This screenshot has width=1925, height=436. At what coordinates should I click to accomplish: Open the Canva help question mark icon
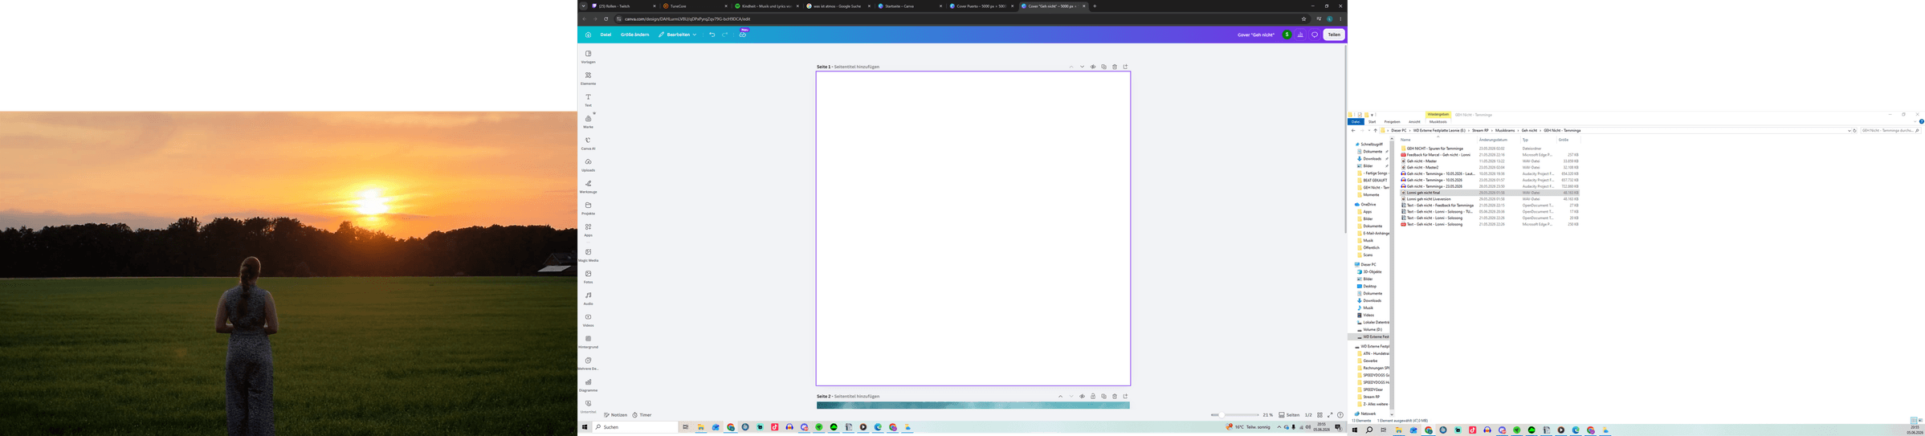[x=1340, y=415]
